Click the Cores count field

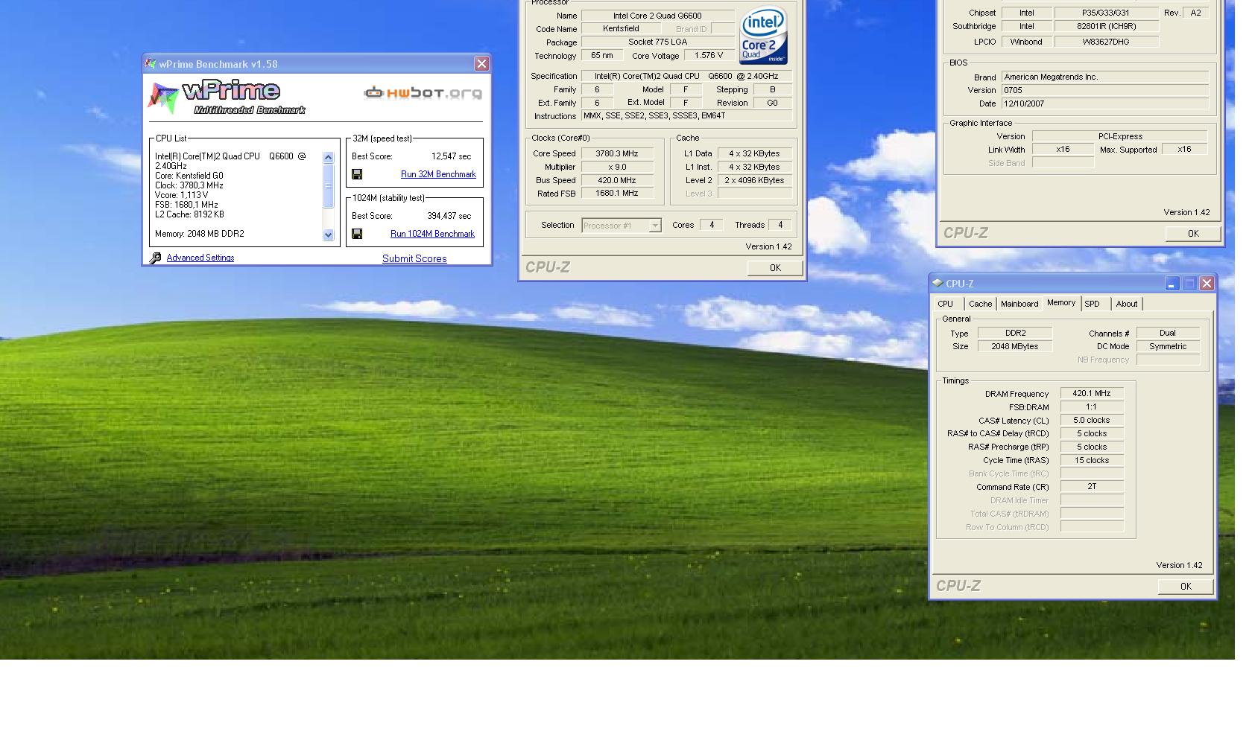[x=711, y=225]
